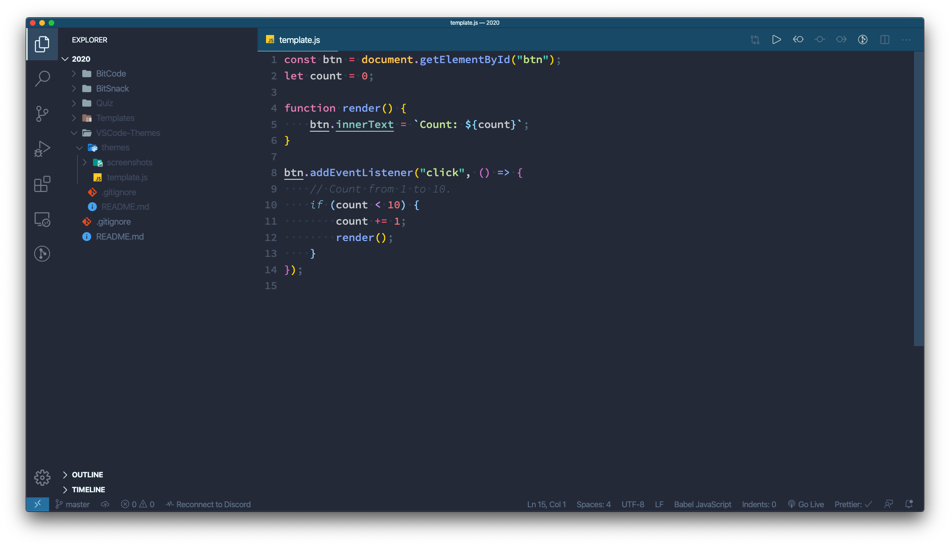Expand the BitCode folder
The width and height of the screenshot is (950, 546).
(x=111, y=74)
